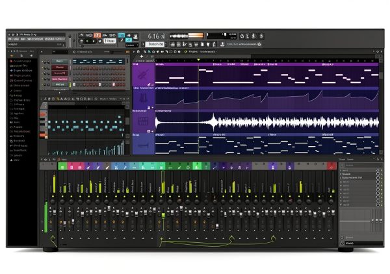Screen dimensions: 390x274
Task: Click the running figure icon in the view shortcuts row
Action: click(214, 44)
